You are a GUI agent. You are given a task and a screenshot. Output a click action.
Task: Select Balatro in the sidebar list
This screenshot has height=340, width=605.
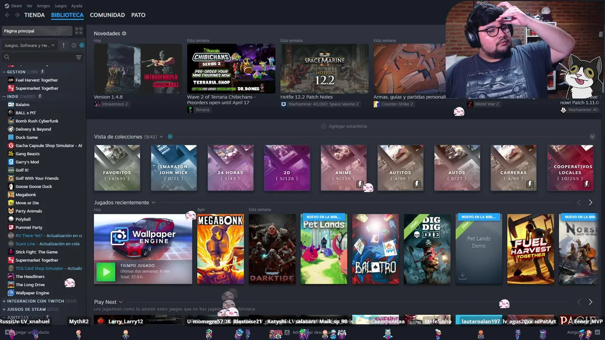tap(22, 104)
